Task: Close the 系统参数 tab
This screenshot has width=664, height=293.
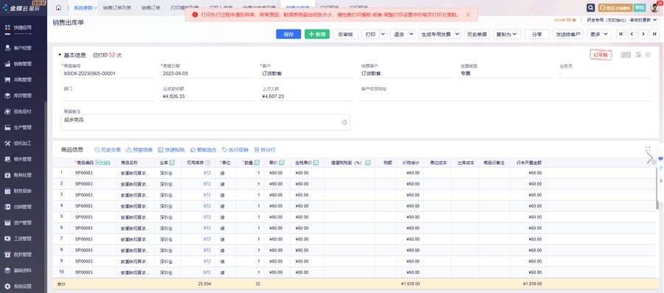Action: coord(95,8)
